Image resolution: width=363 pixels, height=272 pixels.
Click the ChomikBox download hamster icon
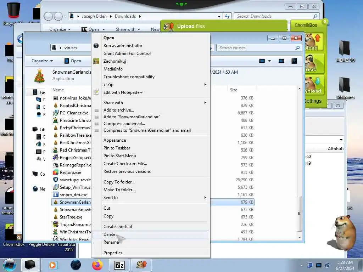pos(314,85)
